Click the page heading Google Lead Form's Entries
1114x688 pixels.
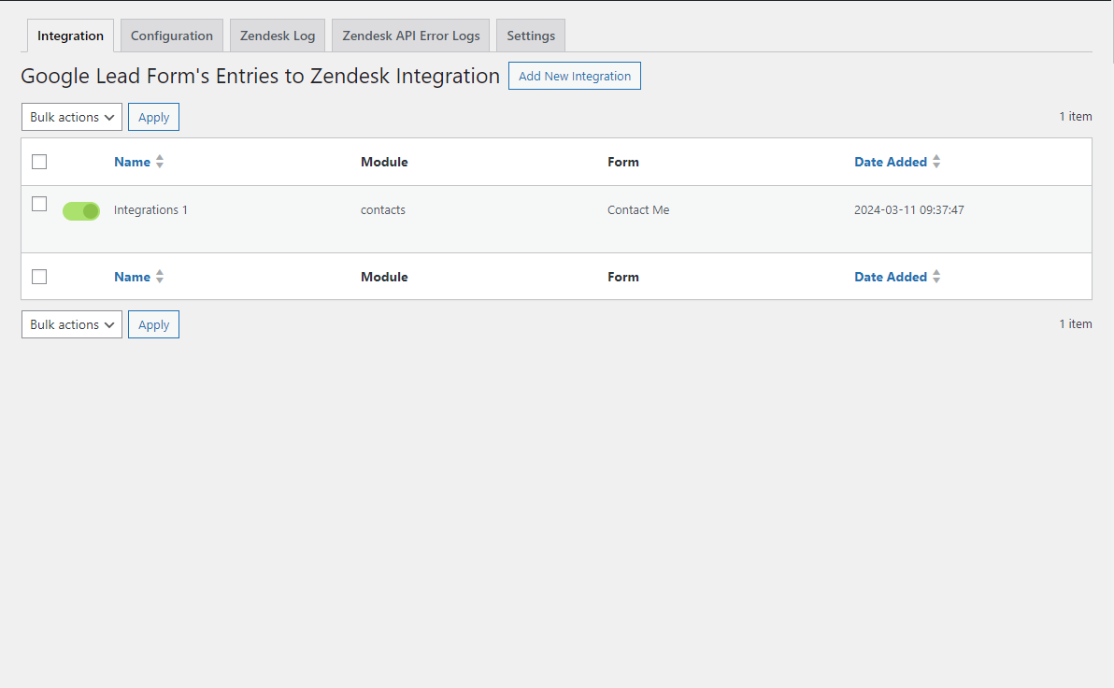tap(260, 76)
